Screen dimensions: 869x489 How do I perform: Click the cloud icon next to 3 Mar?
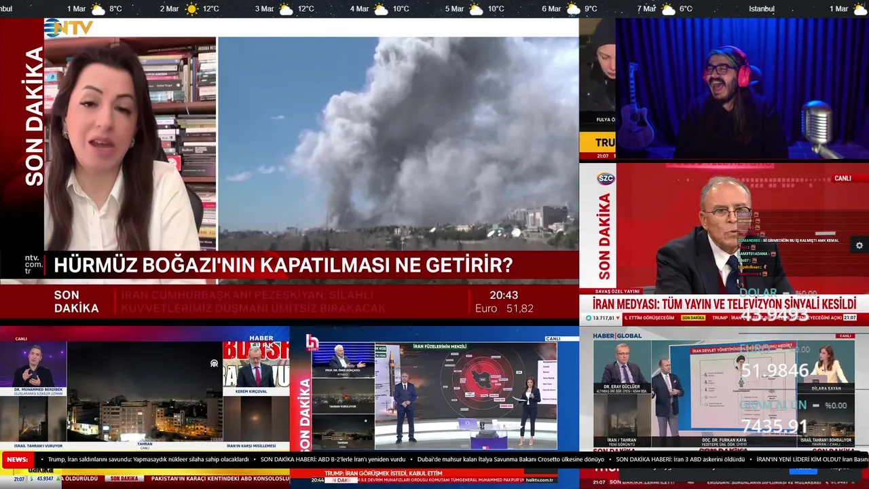click(x=286, y=9)
